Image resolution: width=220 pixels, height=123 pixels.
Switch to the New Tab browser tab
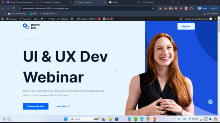click(158, 2)
